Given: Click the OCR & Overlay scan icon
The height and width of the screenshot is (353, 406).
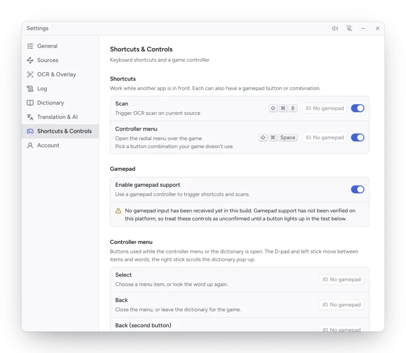Looking at the screenshot, I should pyautogui.click(x=30, y=75).
